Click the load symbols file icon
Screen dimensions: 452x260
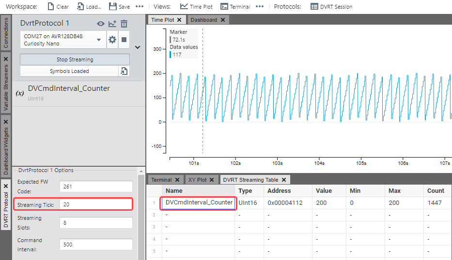point(124,71)
